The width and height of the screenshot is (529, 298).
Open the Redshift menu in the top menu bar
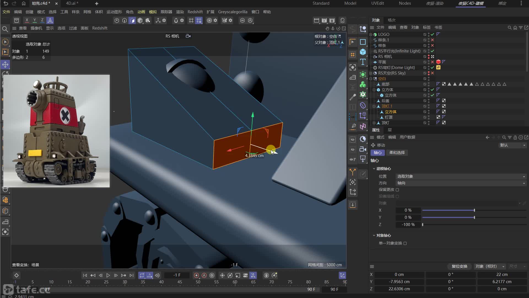(195, 12)
